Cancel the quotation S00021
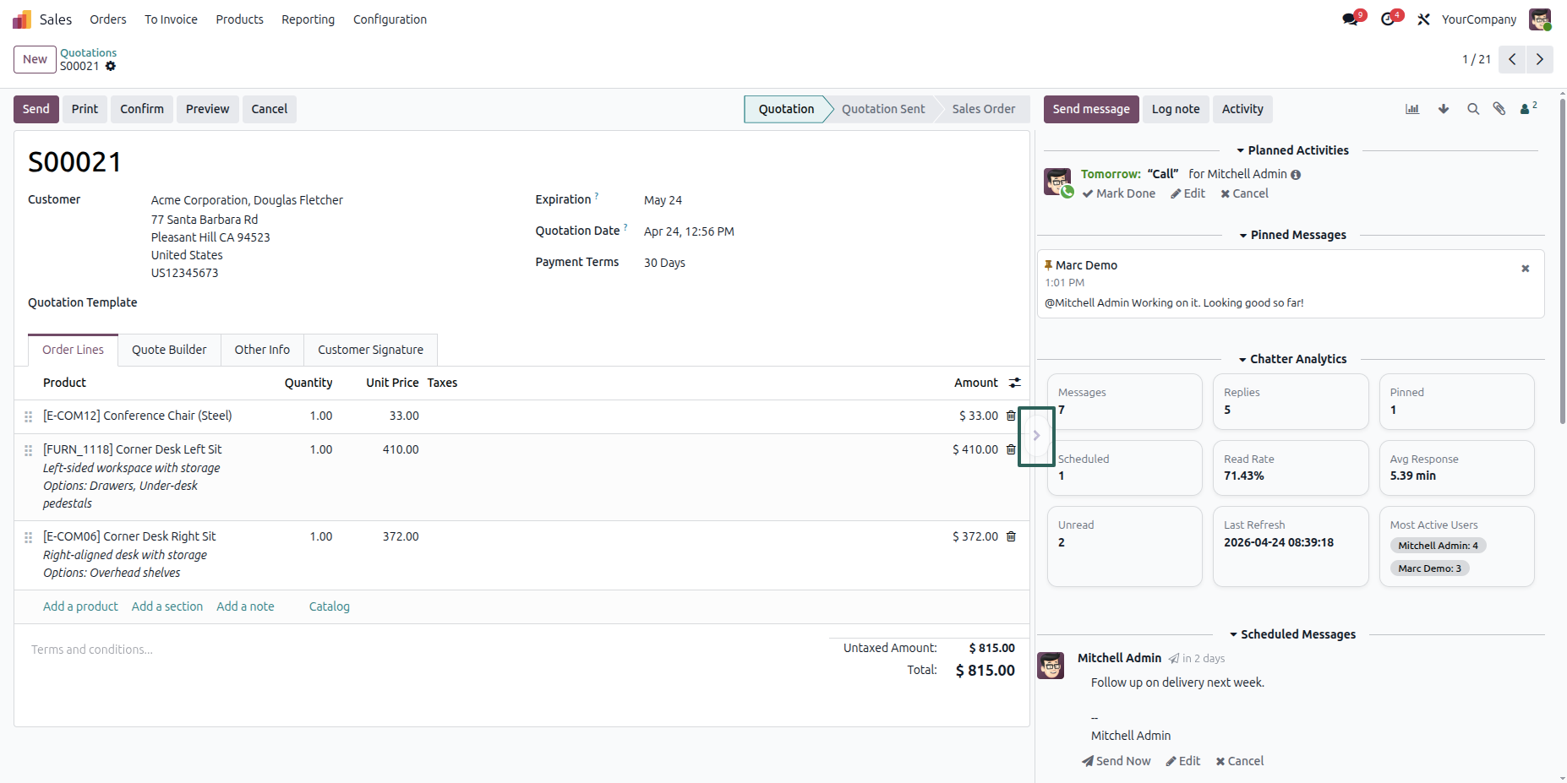Viewport: 1567px width, 783px height. [269, 109]
